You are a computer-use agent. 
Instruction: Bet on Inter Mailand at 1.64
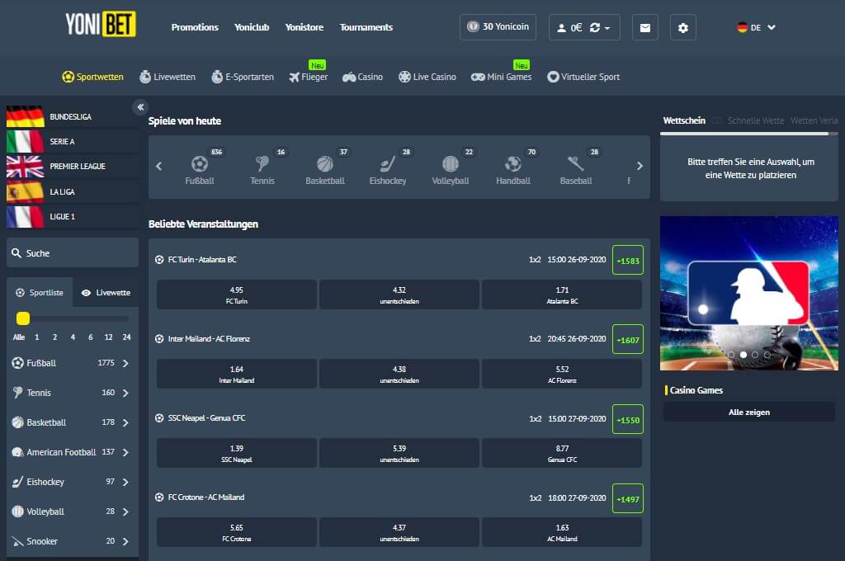[237, 374]
